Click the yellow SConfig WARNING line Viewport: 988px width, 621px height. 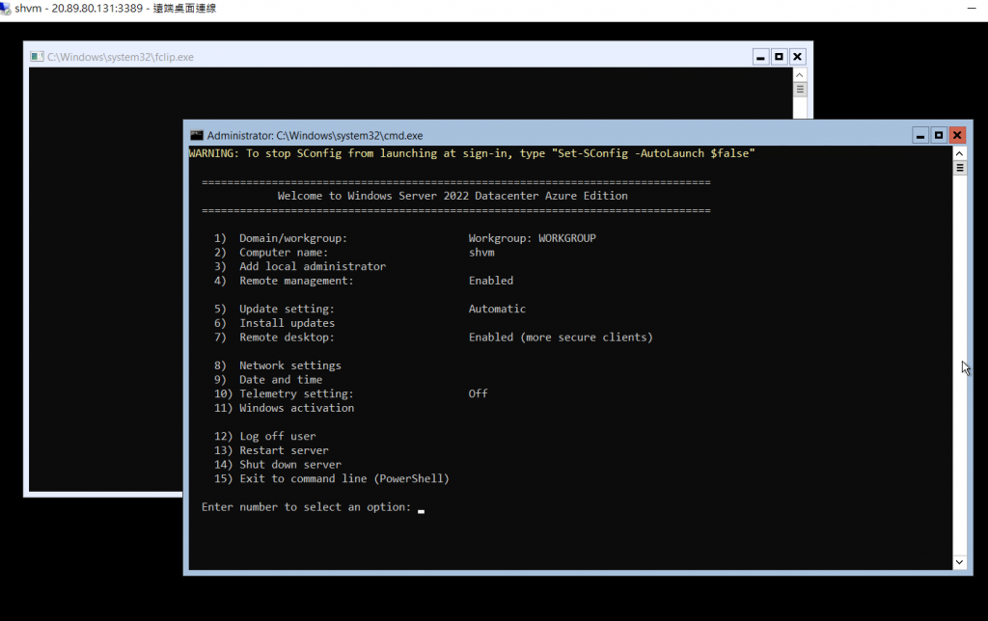(x=471, y=153)
